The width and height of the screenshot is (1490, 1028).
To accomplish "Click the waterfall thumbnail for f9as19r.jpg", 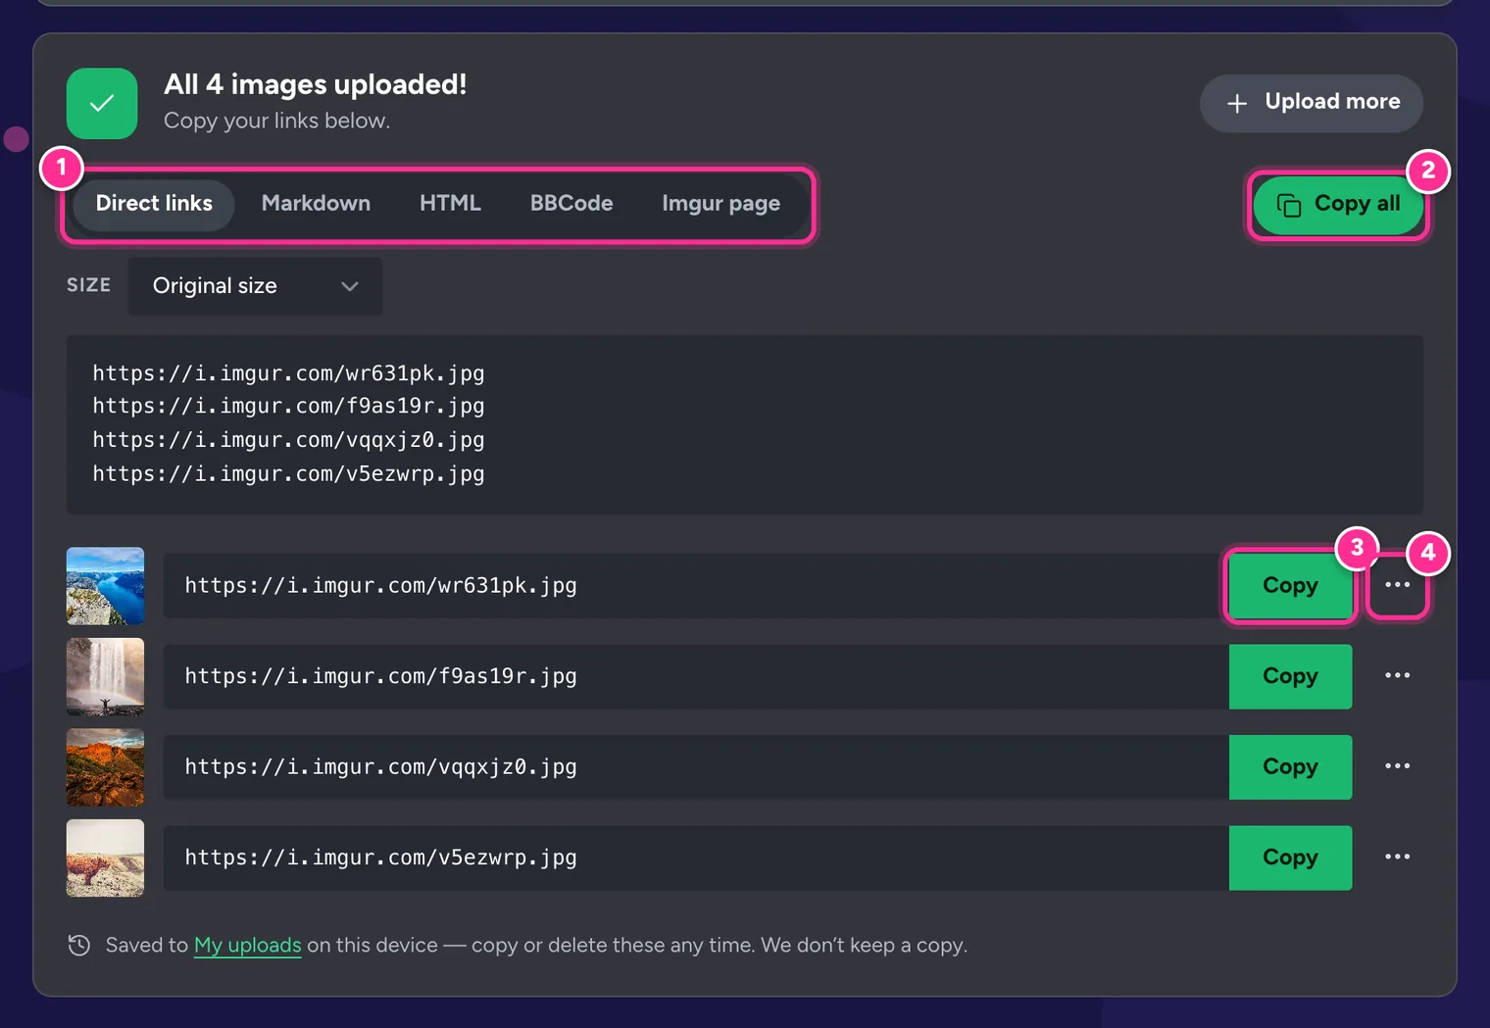I will [105, 676].
